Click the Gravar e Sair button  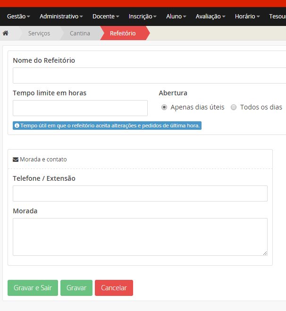(x=33, y=288)
